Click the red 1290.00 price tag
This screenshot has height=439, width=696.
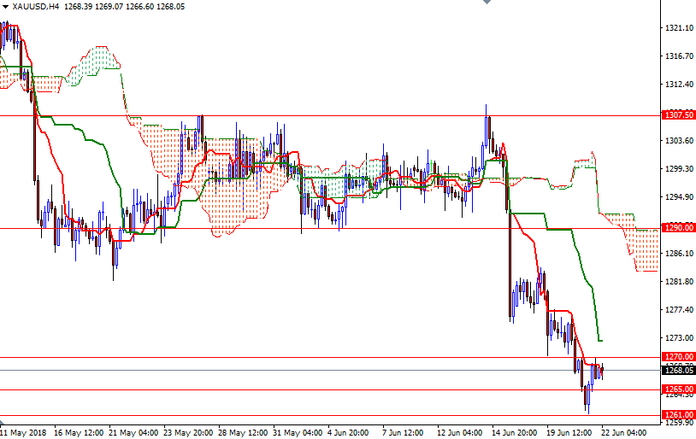tap(678, 228)
